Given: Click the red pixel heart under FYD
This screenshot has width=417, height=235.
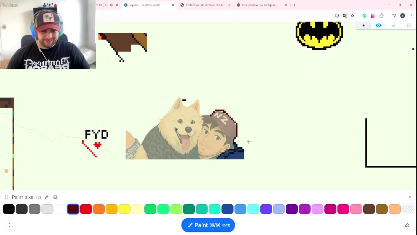Looking at the screenshot, I should click(x=97, y=145).
